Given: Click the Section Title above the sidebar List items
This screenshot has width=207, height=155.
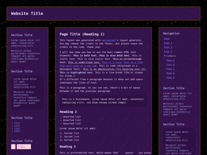Looking at the screenshot, I should tap(22, 118).
